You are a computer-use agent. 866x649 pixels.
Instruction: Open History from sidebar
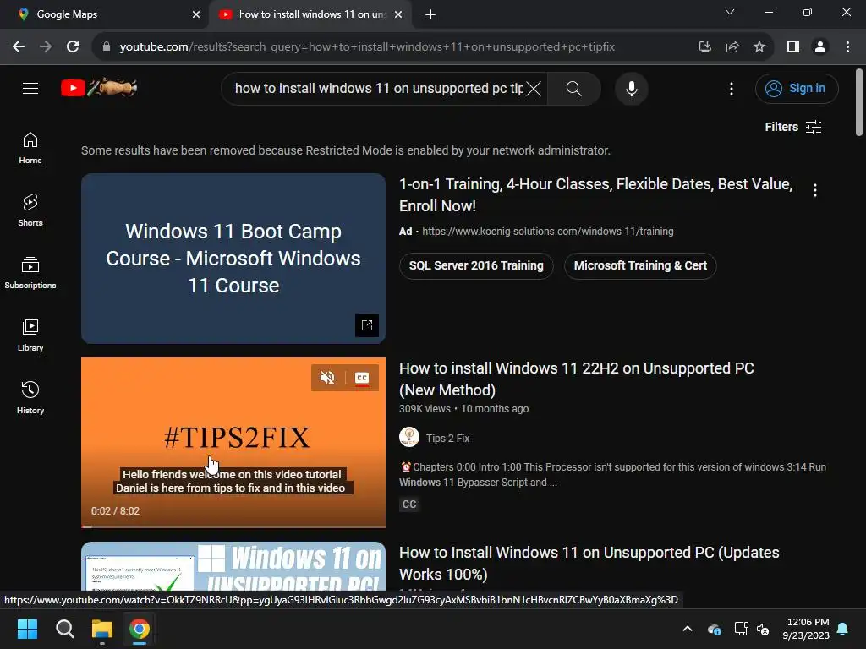(x=30, y=397)
